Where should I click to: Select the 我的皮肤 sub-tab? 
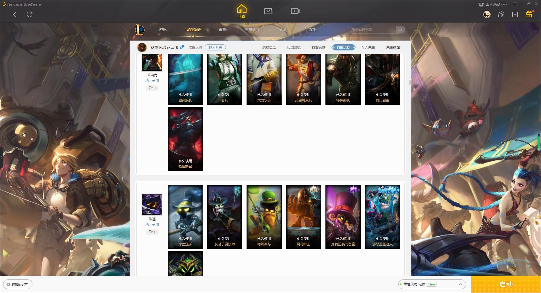point(343,47)
